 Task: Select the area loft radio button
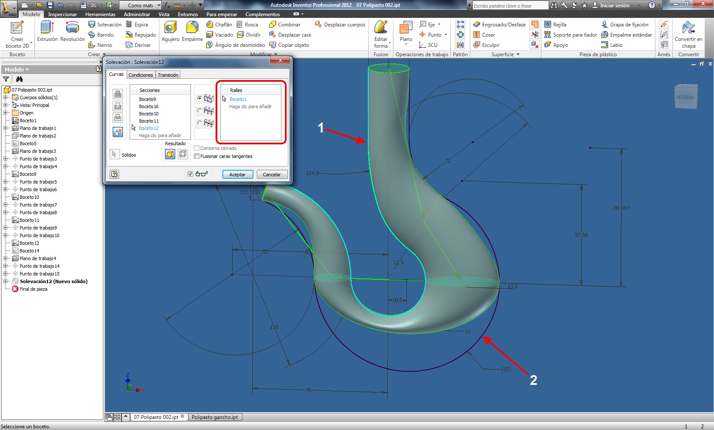click(x=199, y=123)
